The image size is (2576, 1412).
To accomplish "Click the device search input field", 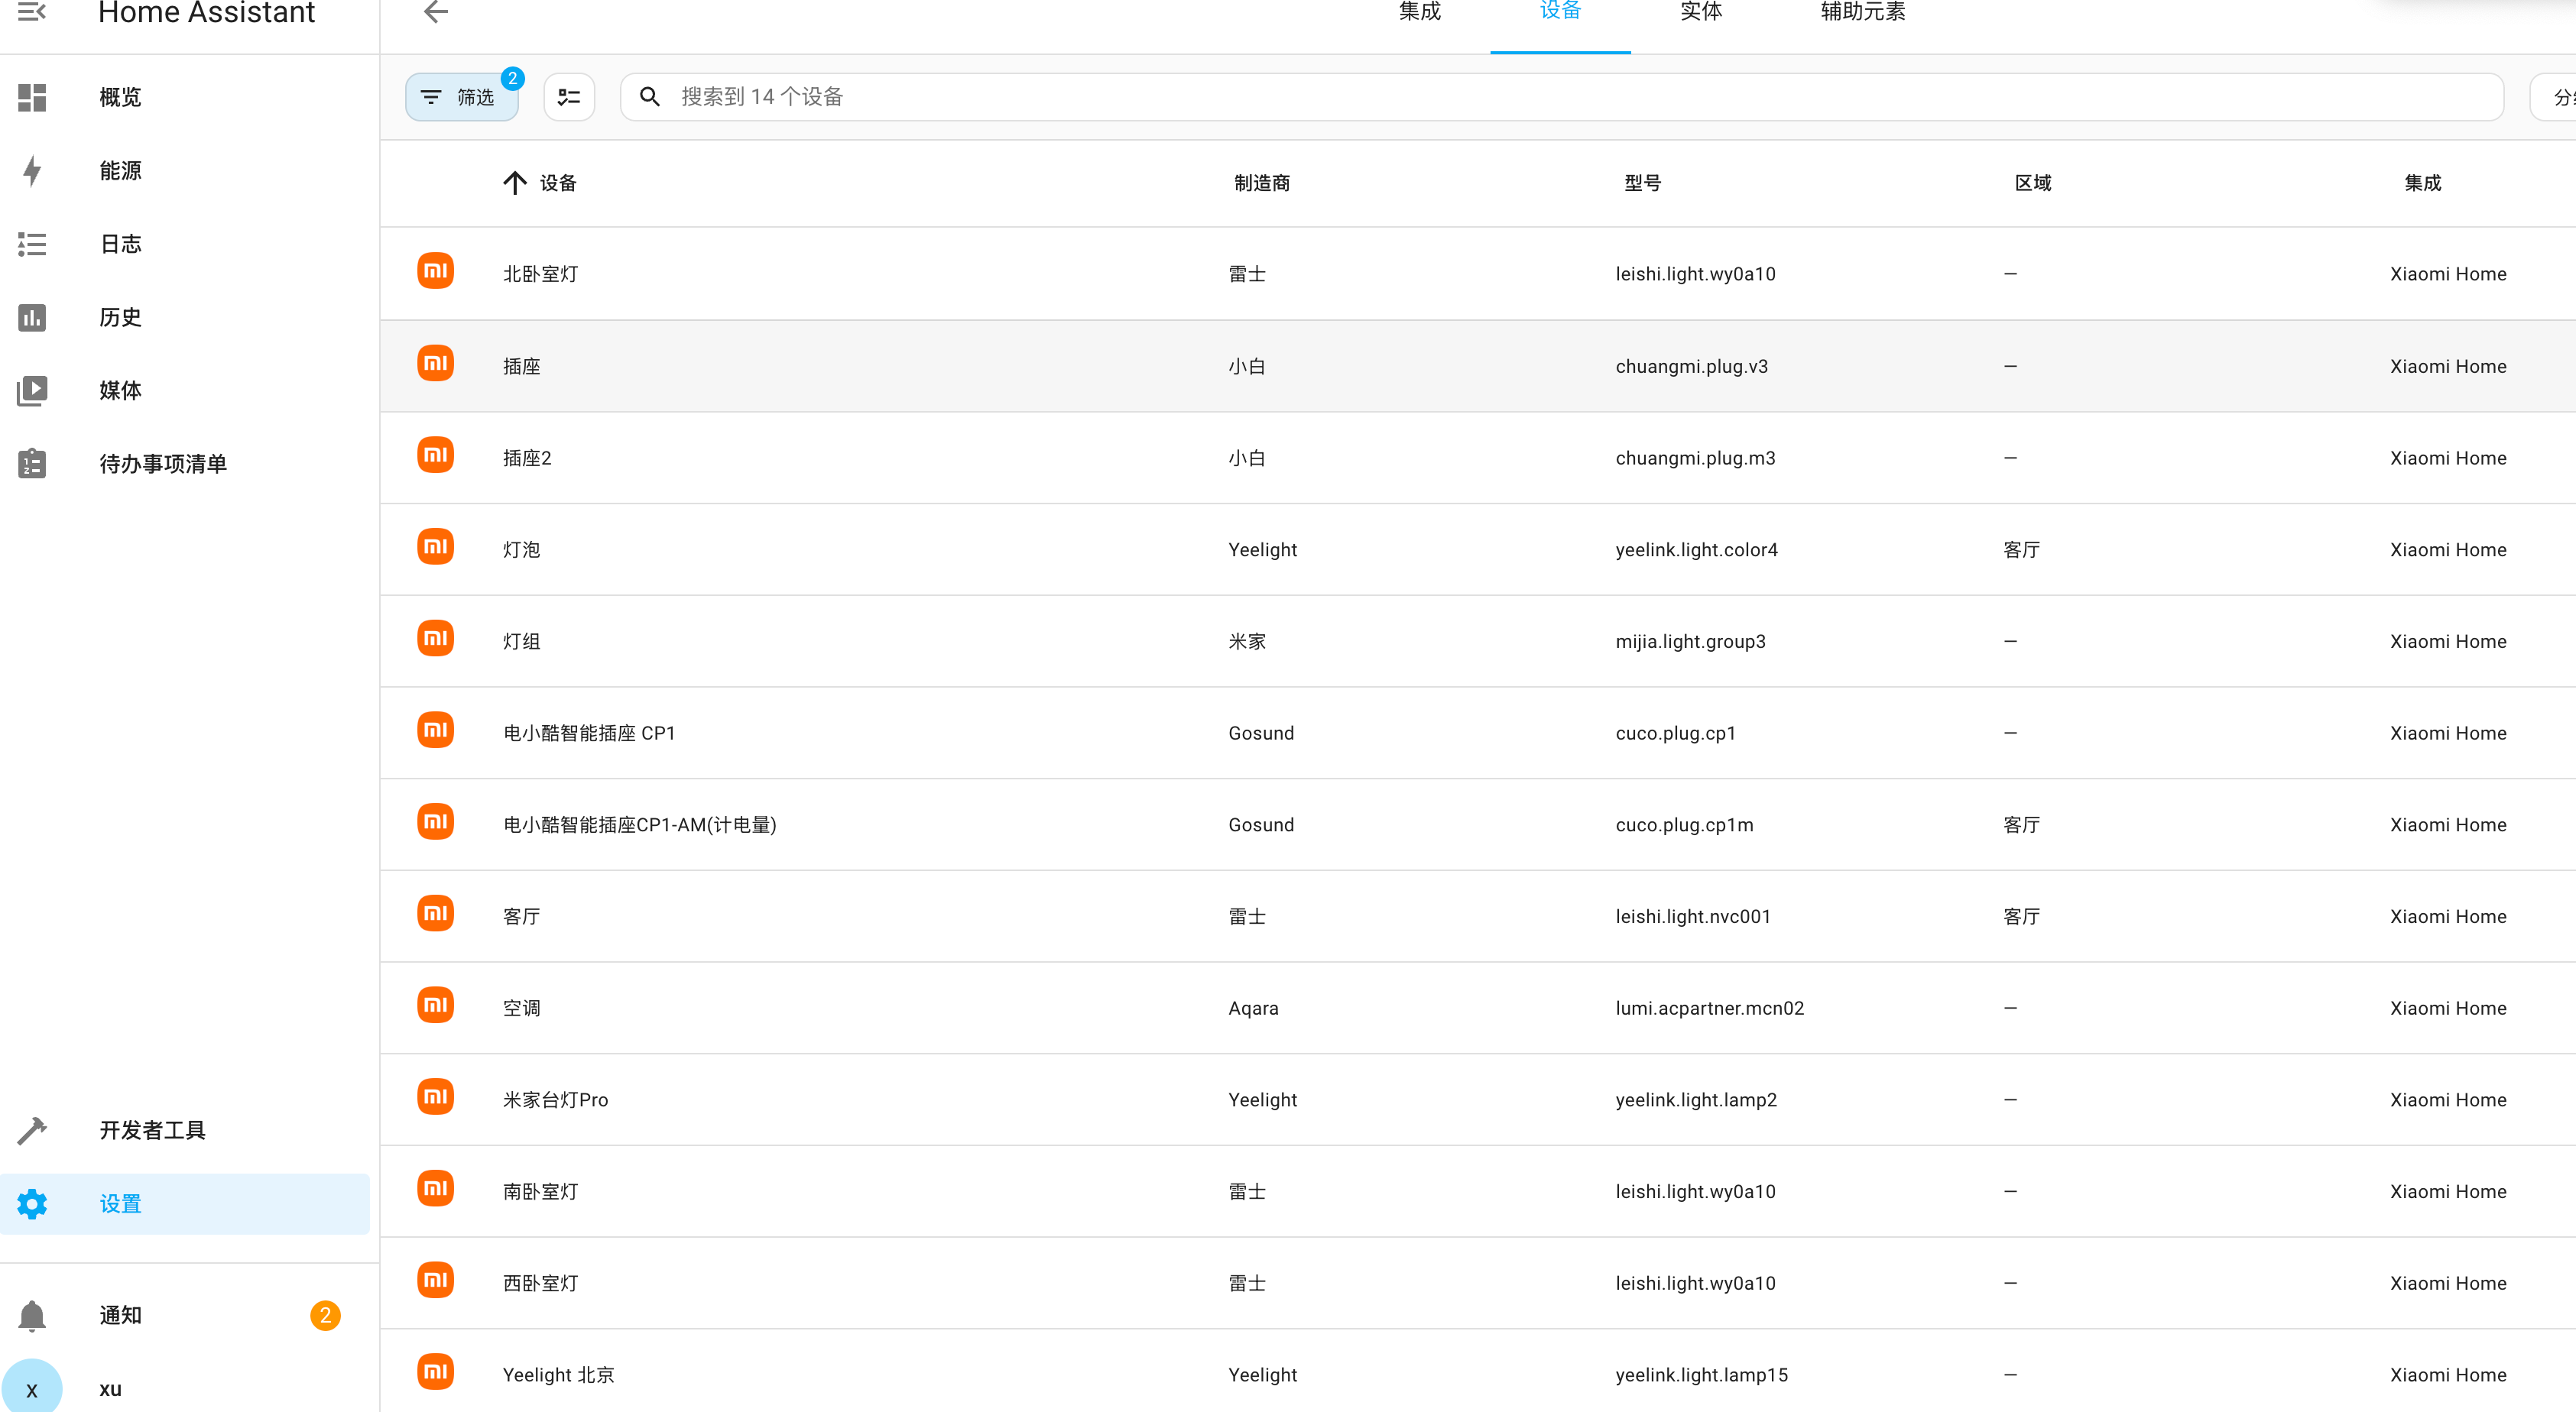I will (x=1560, y=97).
